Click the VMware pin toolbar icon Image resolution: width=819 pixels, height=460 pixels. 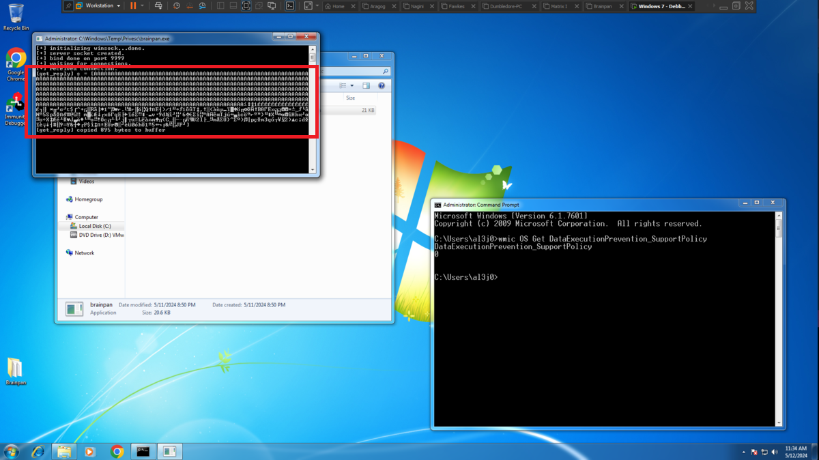click(68, 5)
